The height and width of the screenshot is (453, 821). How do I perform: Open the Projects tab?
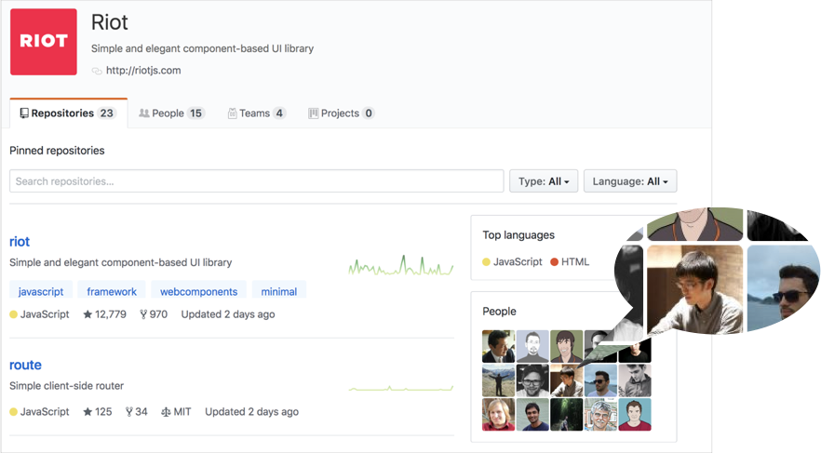[x=342, y=113]
